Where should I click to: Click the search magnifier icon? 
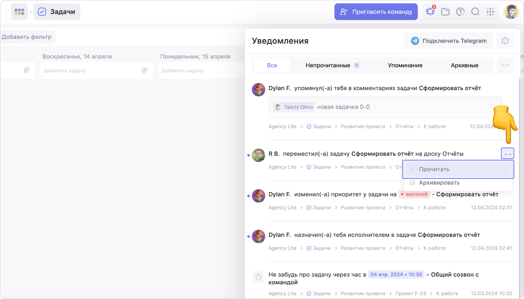point(475,12)
